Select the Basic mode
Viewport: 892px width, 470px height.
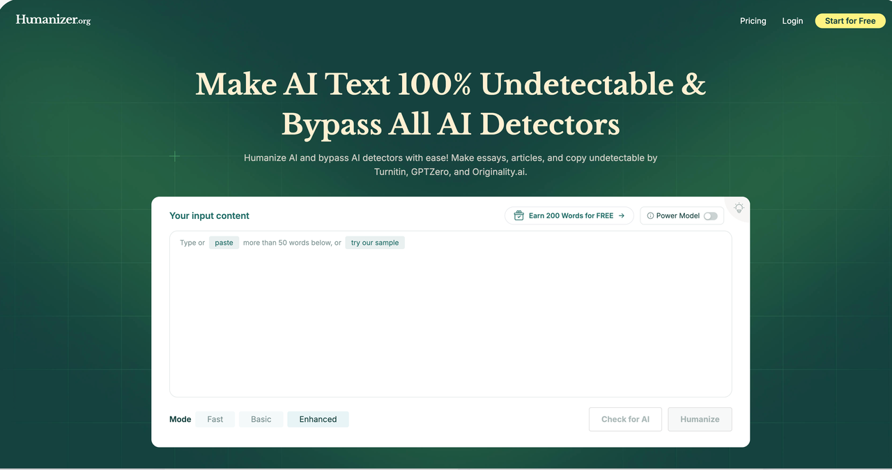[261, 419]
